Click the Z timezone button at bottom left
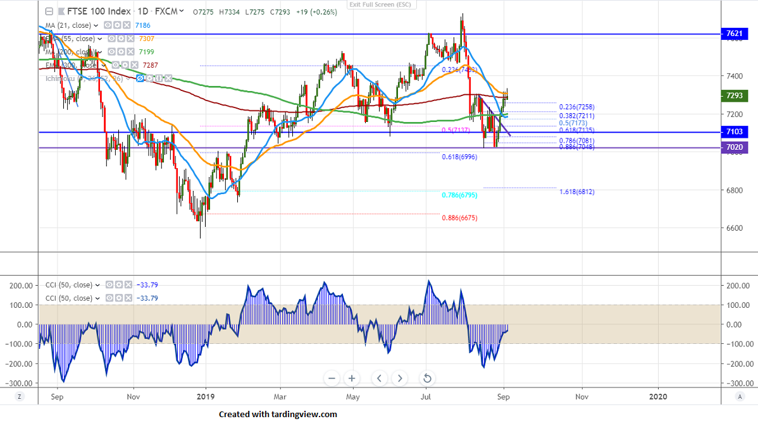Viewport: 758px width, 426px height. tap(20, 396)
